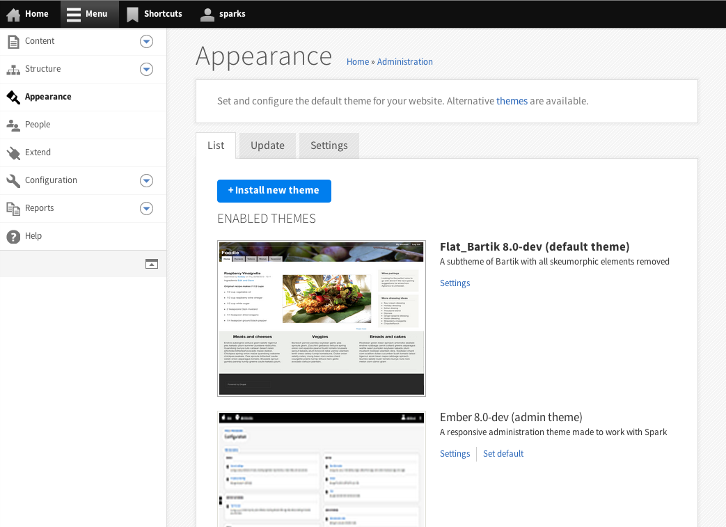
Task: Open the Configuration menu item
Action: 51,180
